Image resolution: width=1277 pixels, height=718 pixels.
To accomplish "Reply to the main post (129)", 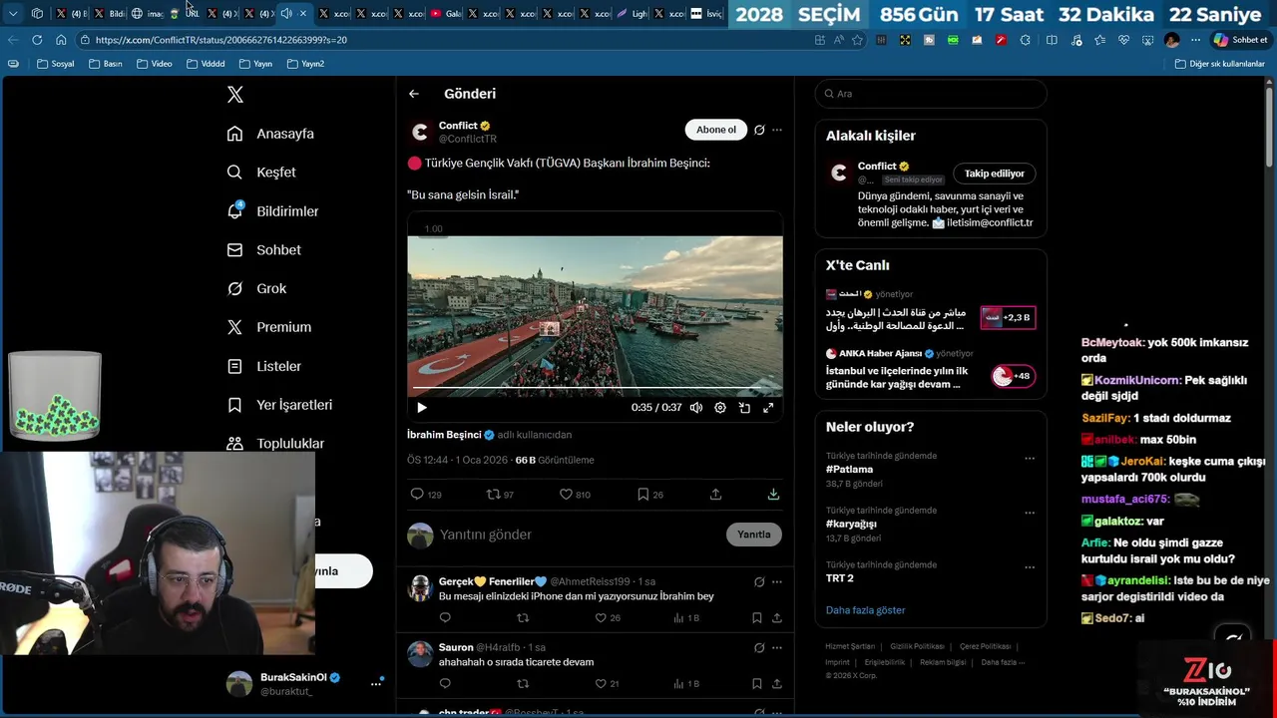I will pyautogui.click(x=426, y=495).
